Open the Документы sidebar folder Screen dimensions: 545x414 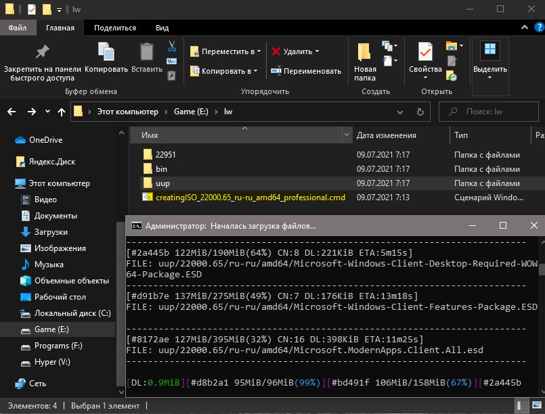pyautogui.click(x=56, y=216)
